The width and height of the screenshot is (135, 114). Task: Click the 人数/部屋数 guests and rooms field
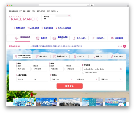pyautogui.click(x=32, y=79)
